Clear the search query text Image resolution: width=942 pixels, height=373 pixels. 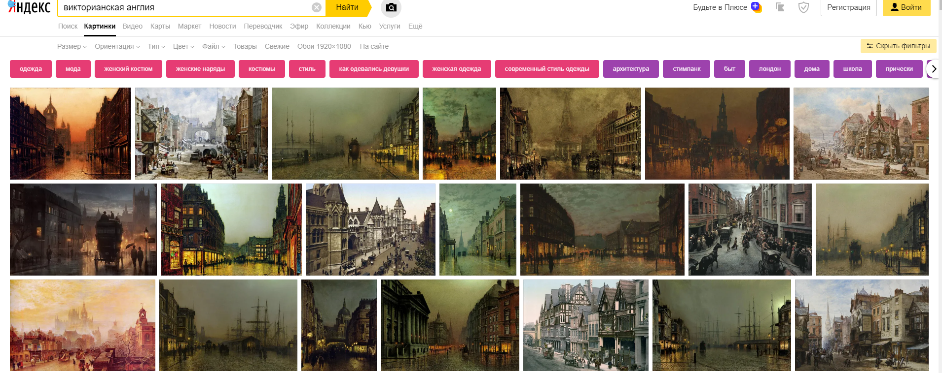(317, 7)
